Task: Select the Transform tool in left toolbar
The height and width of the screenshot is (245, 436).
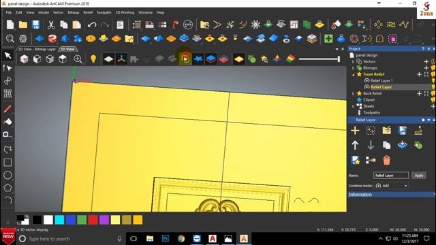Action: click(7, 81)
